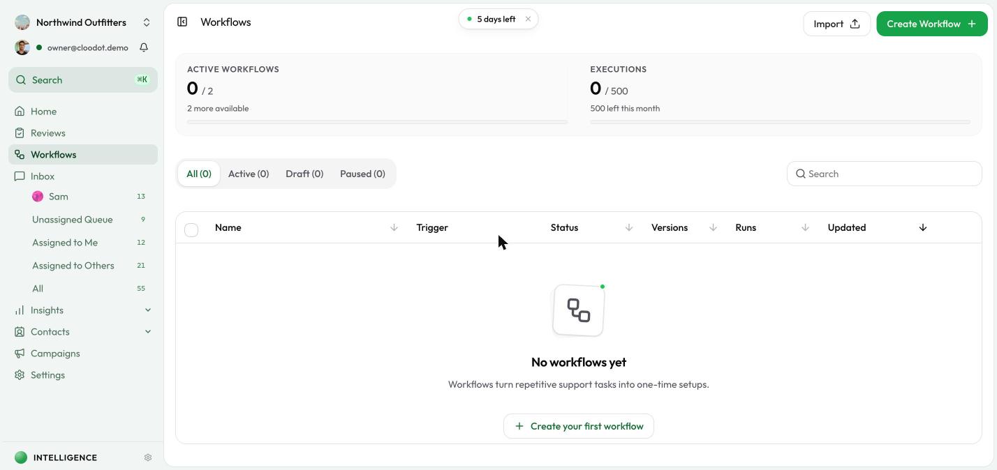This screenshot has height=470, width=997.
Task: Expand the Contacts section chevron
Action: pos(148,332)
